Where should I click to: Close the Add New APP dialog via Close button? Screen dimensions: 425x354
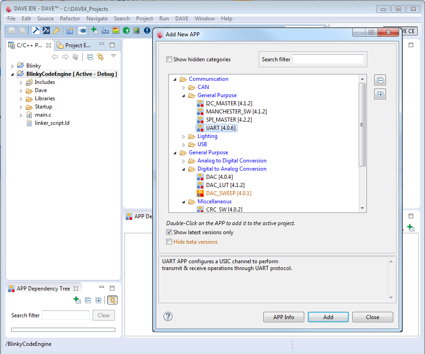372,317
